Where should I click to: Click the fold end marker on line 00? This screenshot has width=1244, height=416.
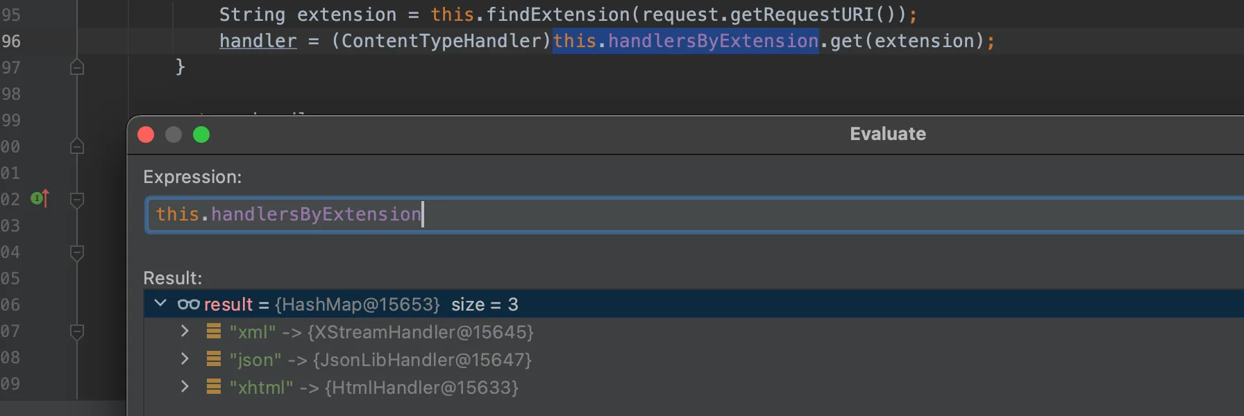pyautogui.click(x=77, y=146)
